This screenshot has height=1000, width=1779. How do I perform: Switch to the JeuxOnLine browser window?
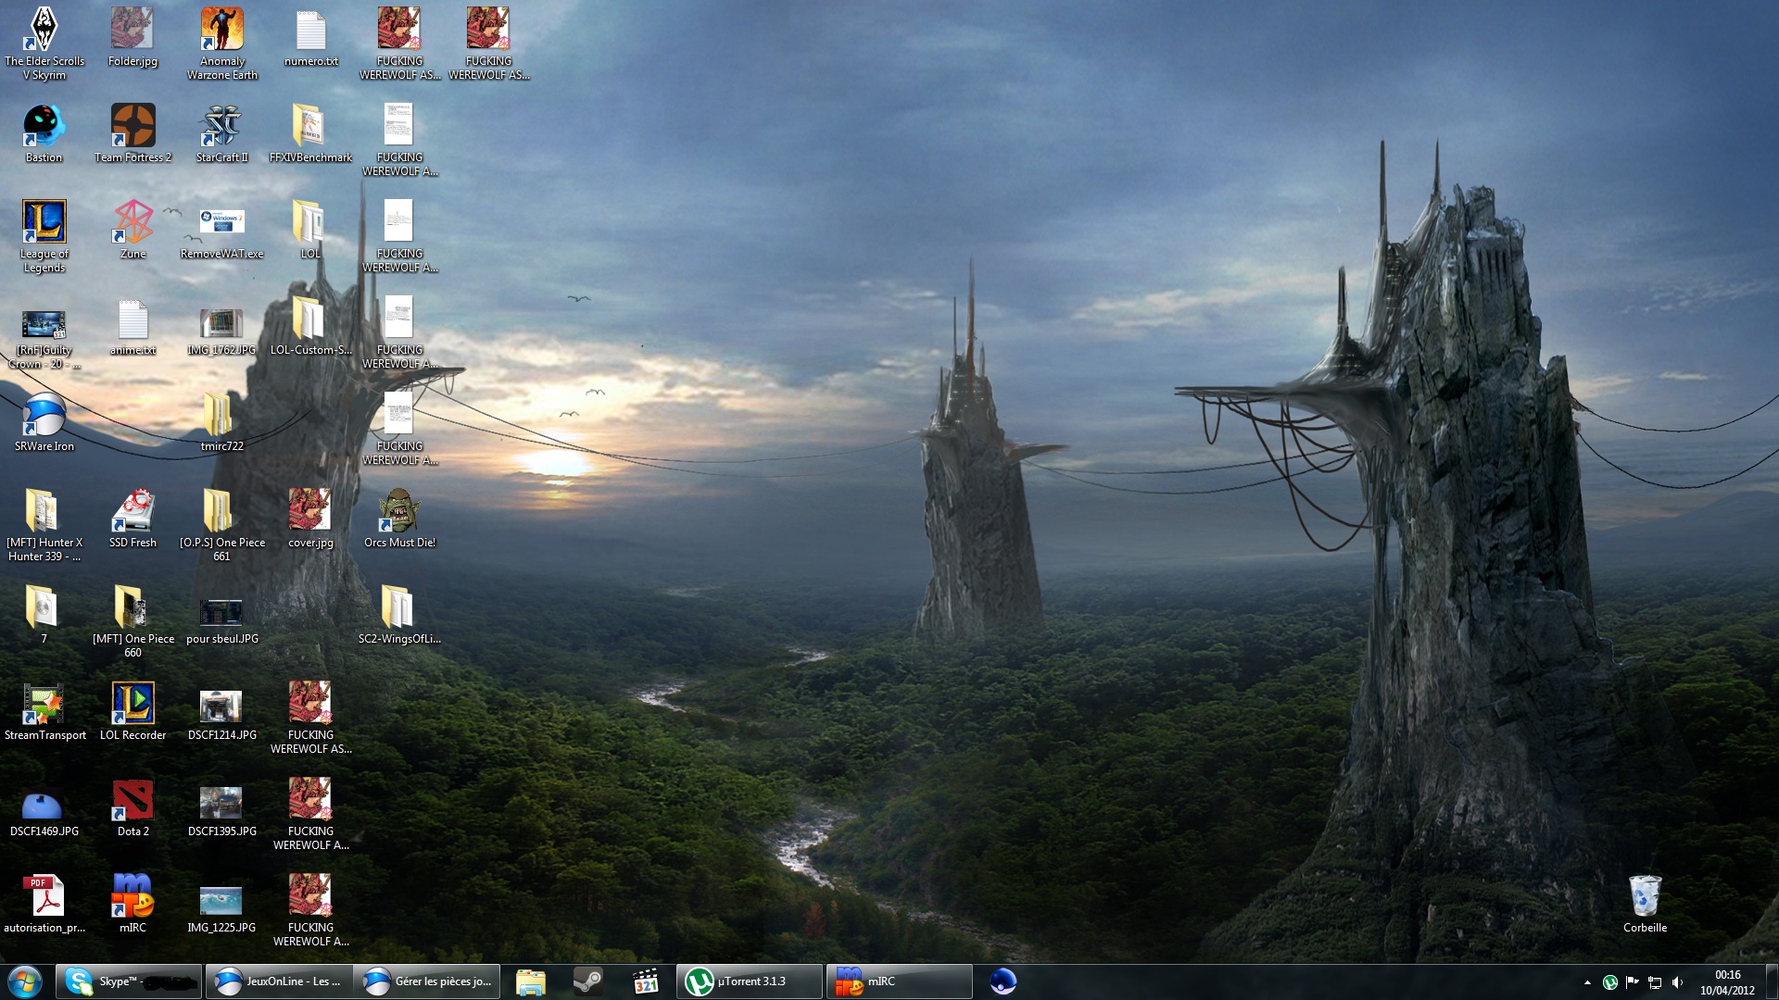coord(278,981)
